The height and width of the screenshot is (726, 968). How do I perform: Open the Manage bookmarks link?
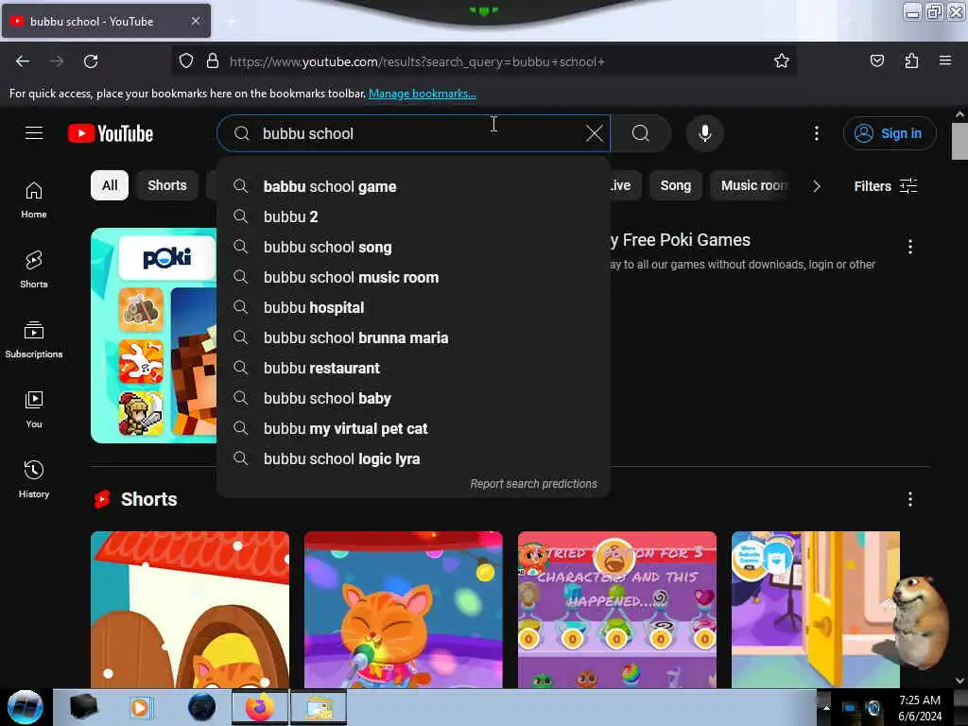click(423, 94)
